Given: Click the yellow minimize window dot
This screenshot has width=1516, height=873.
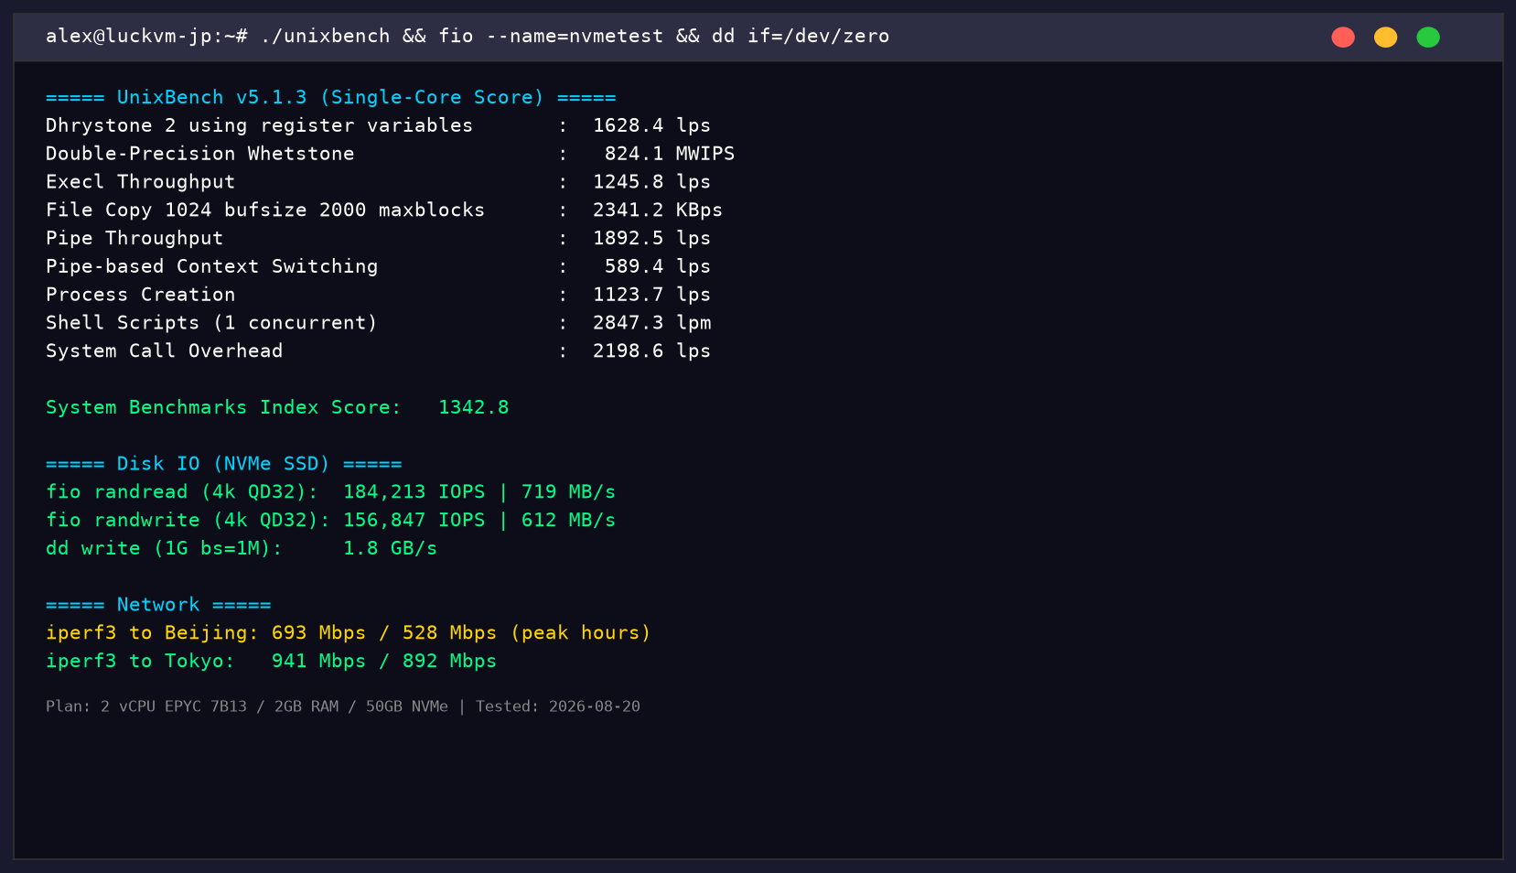Looking at the screenshot, I should pyautogui.click(x=1385, y=37).
